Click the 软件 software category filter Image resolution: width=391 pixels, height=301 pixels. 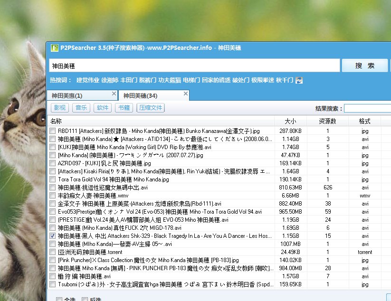pos(102,108)
